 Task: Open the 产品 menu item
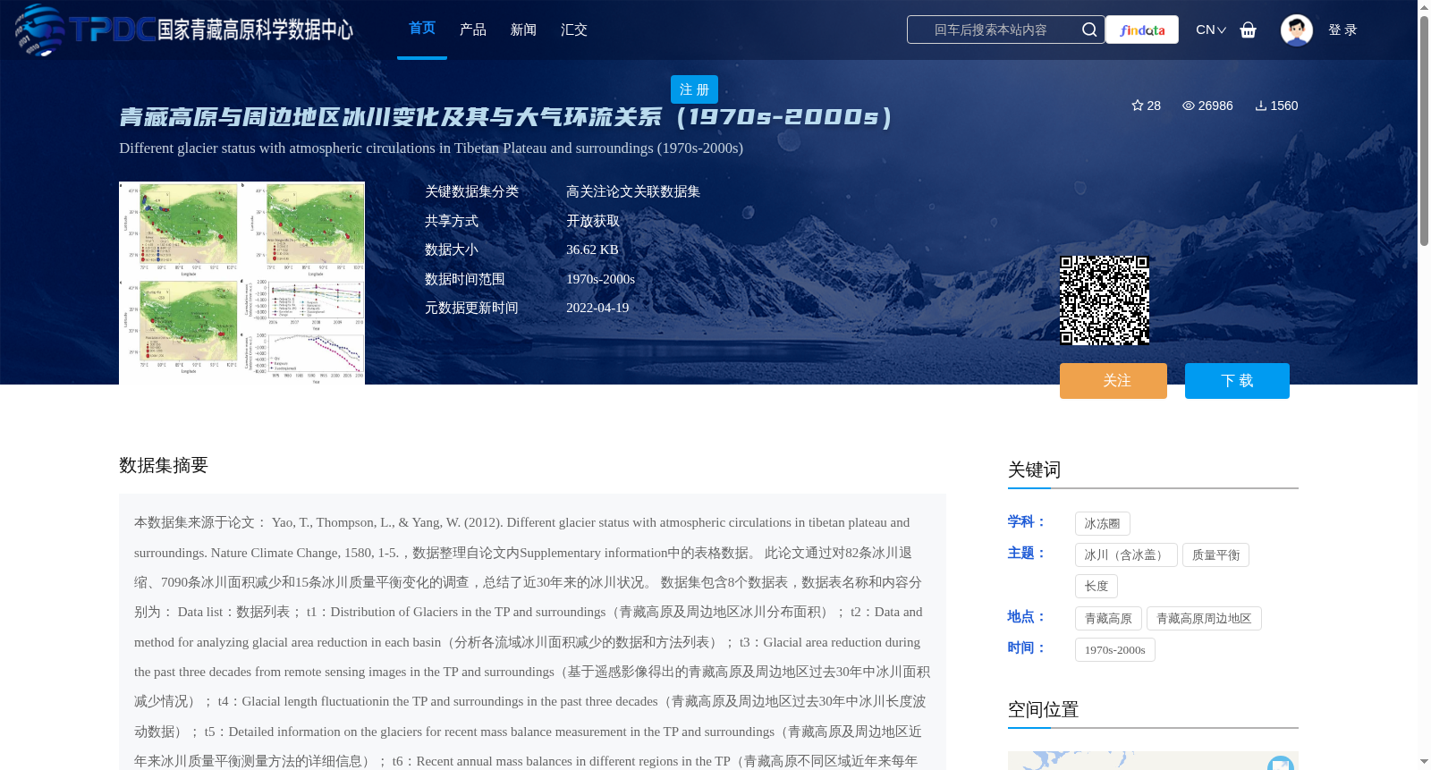(x=473, y=30)
